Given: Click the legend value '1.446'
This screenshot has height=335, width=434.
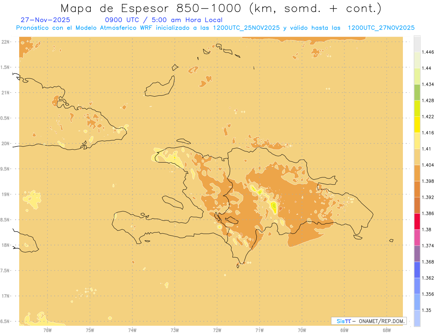Looking at the screenshot, I should tap(427, 52).
